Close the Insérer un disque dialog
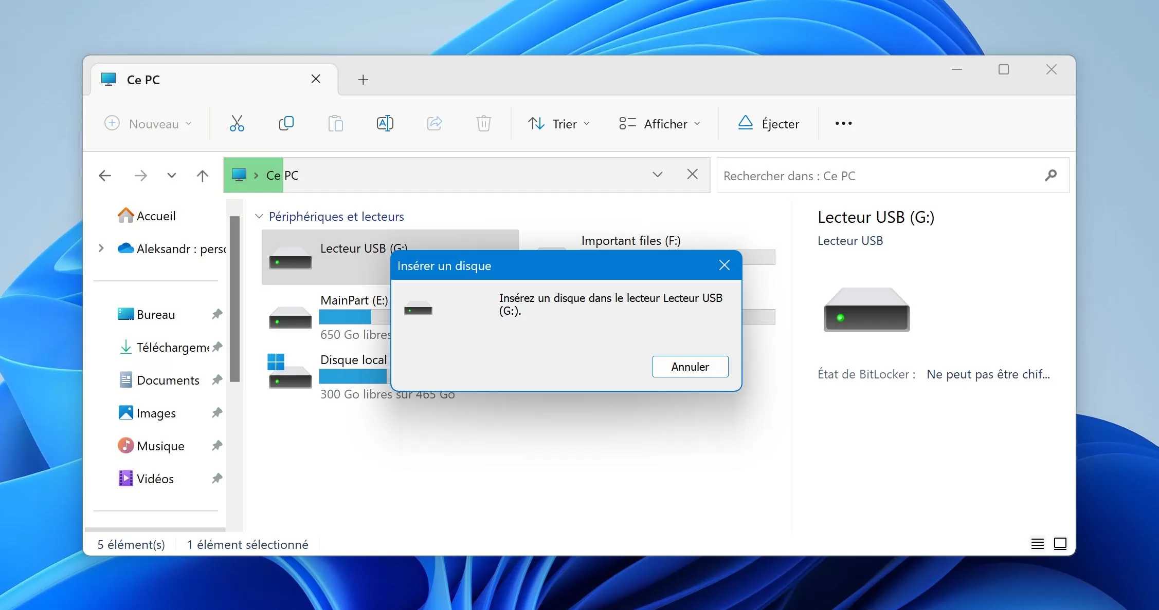1159x610 pixels. click(x=724, y=265)
